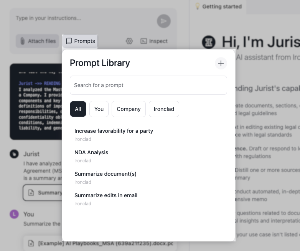Click the purple L user avatar
The height and width of the screenshot is (251, 300).
14,214
